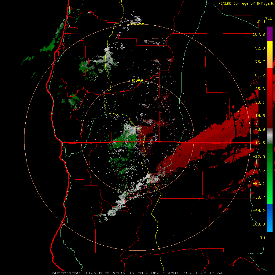Select the -78.7 velocity scale value

coord(259,197)
